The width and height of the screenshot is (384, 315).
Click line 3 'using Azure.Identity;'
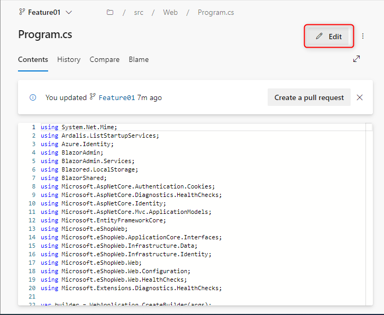coord(77,144)
